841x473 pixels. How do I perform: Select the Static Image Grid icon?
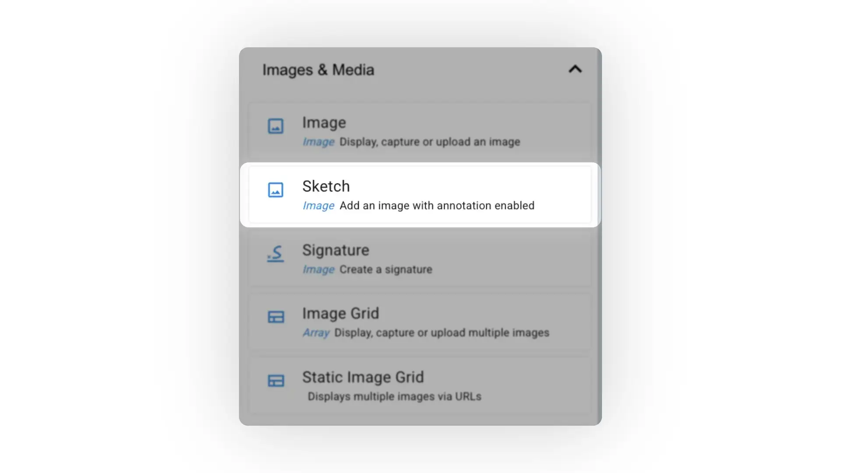276,381
